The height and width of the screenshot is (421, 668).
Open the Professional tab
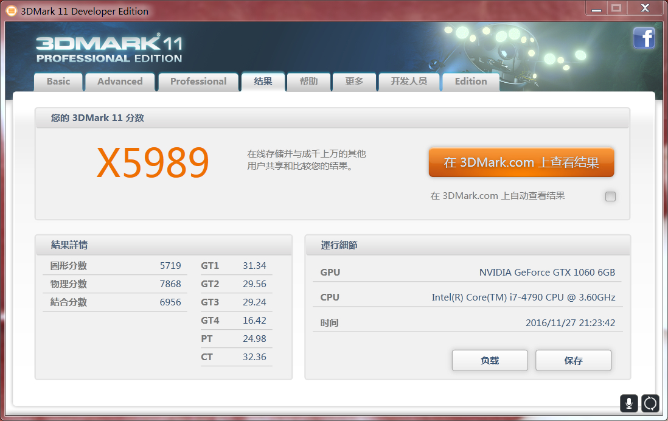tap(198, 82)
